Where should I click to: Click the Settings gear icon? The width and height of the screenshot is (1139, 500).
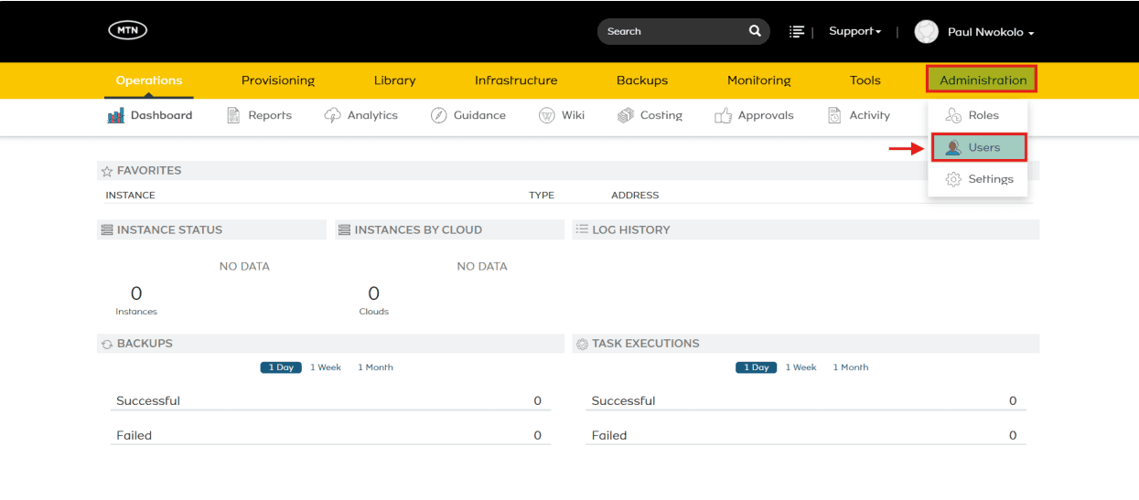(x=953, y=179)
